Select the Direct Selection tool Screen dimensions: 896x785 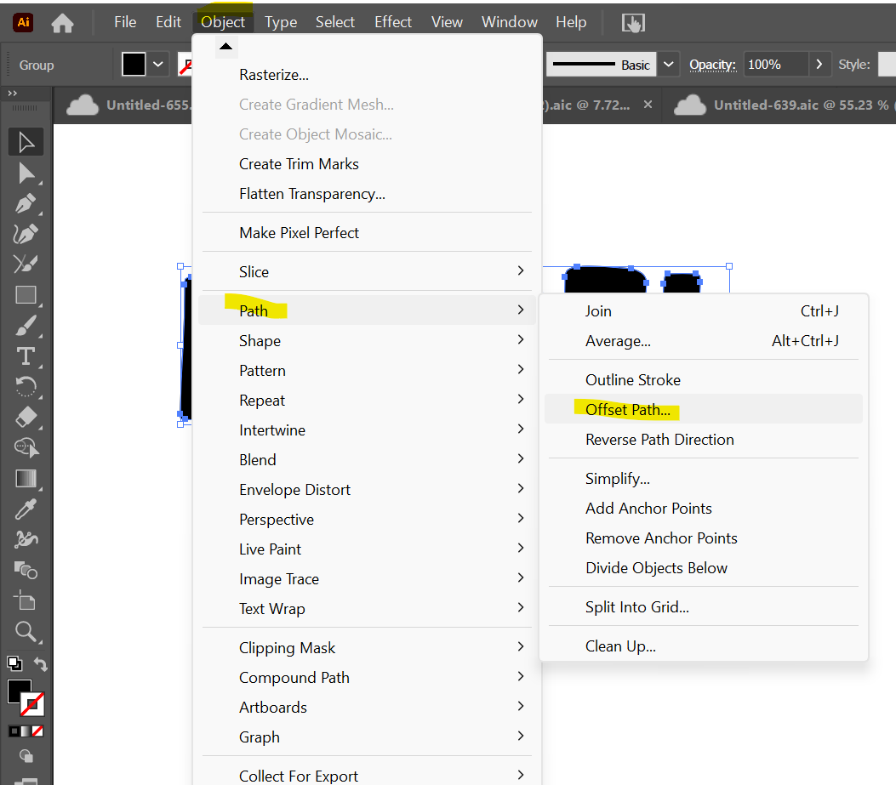[26, 173]
